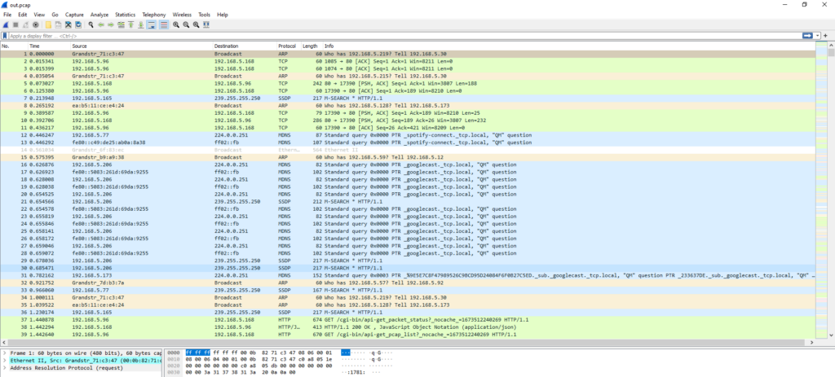The width and height of the screenshot is (835, 377).
Task: Select packet 5 TCP 80 → 17390 PSH, ACK
Action: (408, 84)
